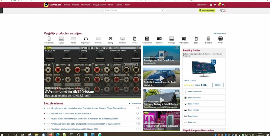Open the Nieuws menu item

pyautogui.click(x=66, y=5)
